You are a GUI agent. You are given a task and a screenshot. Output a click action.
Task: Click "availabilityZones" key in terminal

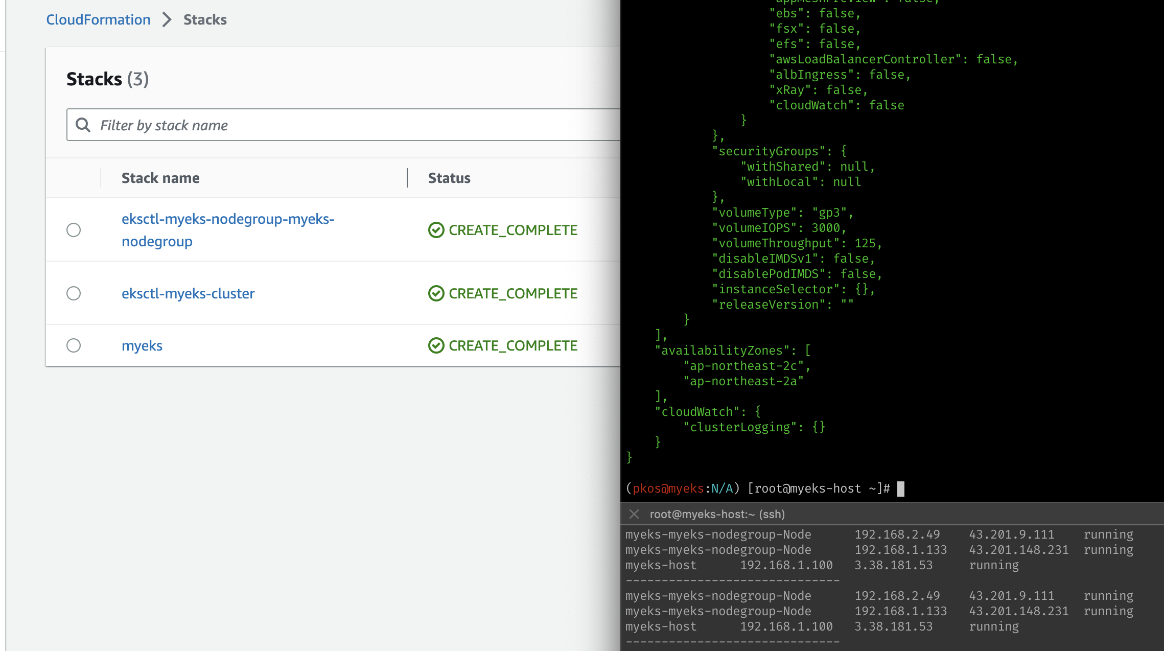[x=722, y=351]
